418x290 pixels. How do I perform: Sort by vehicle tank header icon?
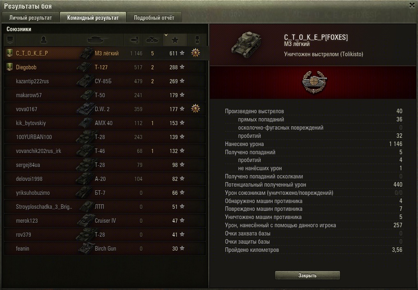(x=98, y=40)
